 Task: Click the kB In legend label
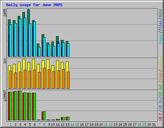[x=160, y=104]
